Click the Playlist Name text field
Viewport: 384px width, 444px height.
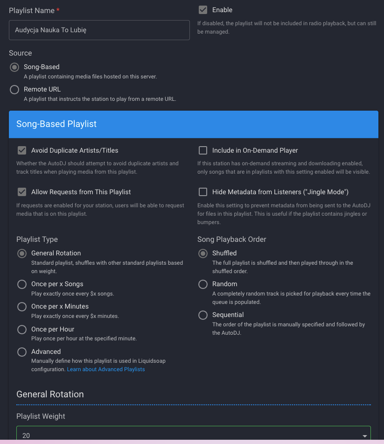click(x=99, y=30)
